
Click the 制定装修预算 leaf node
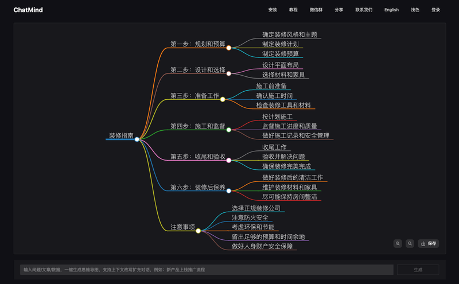281,53
